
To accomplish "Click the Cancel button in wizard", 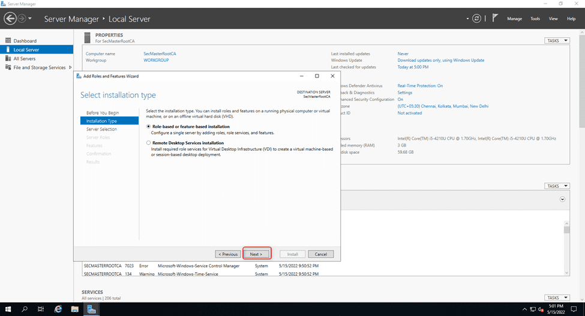I will (321, 254).
